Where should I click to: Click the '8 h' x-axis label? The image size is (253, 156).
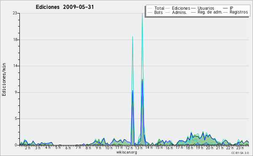pos(88,148)
